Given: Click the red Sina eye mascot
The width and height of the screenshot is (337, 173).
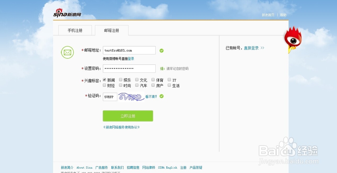Looking at the screenshot, I should click(x=293, y=40).
